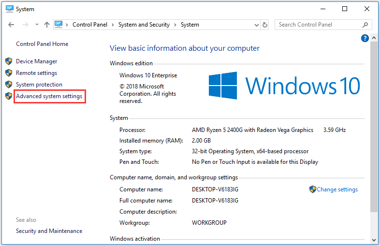380x246 pixels.
Task: Open Remote settings link
Action: click(x=37, y=73)
